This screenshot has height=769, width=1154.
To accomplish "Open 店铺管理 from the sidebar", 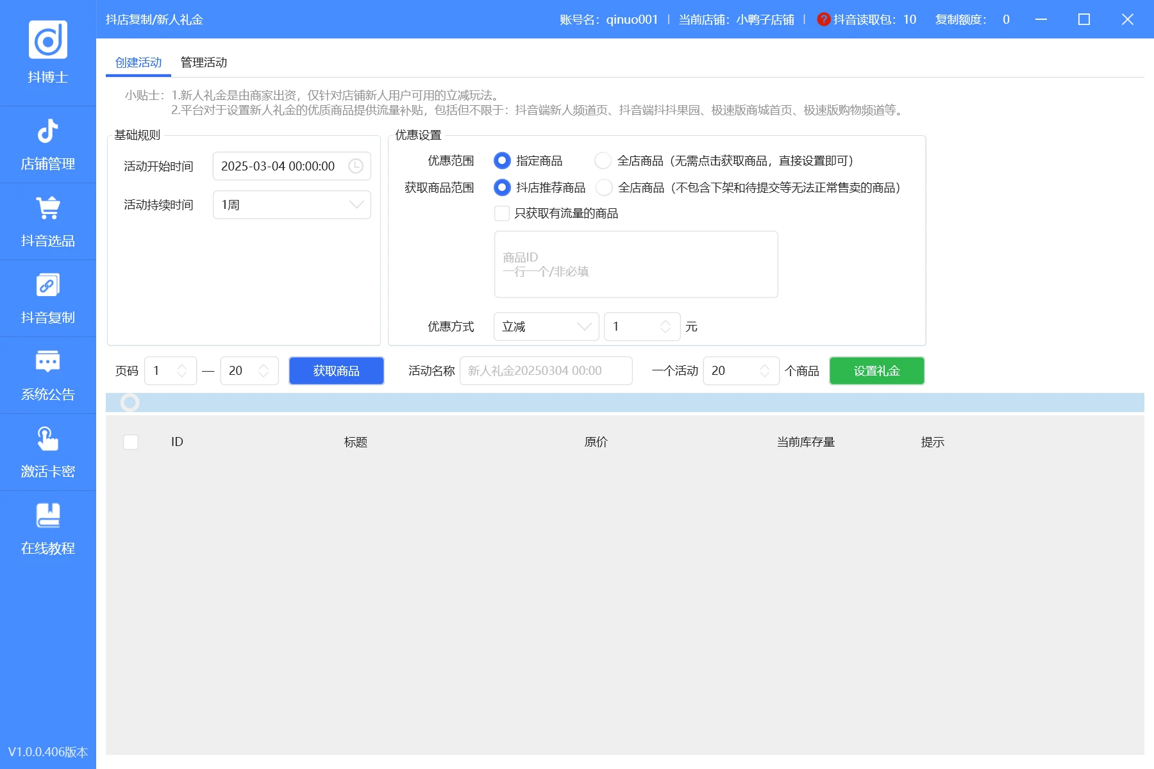I will [48, 145].
